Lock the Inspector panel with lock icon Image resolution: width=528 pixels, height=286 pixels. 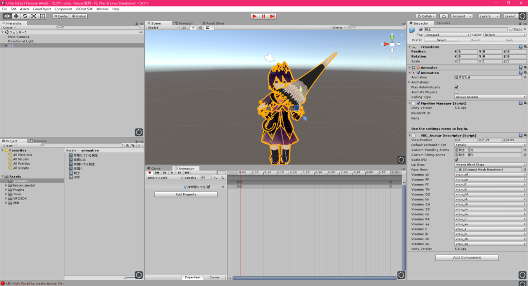pyautogui.click(x=521, y=23)
